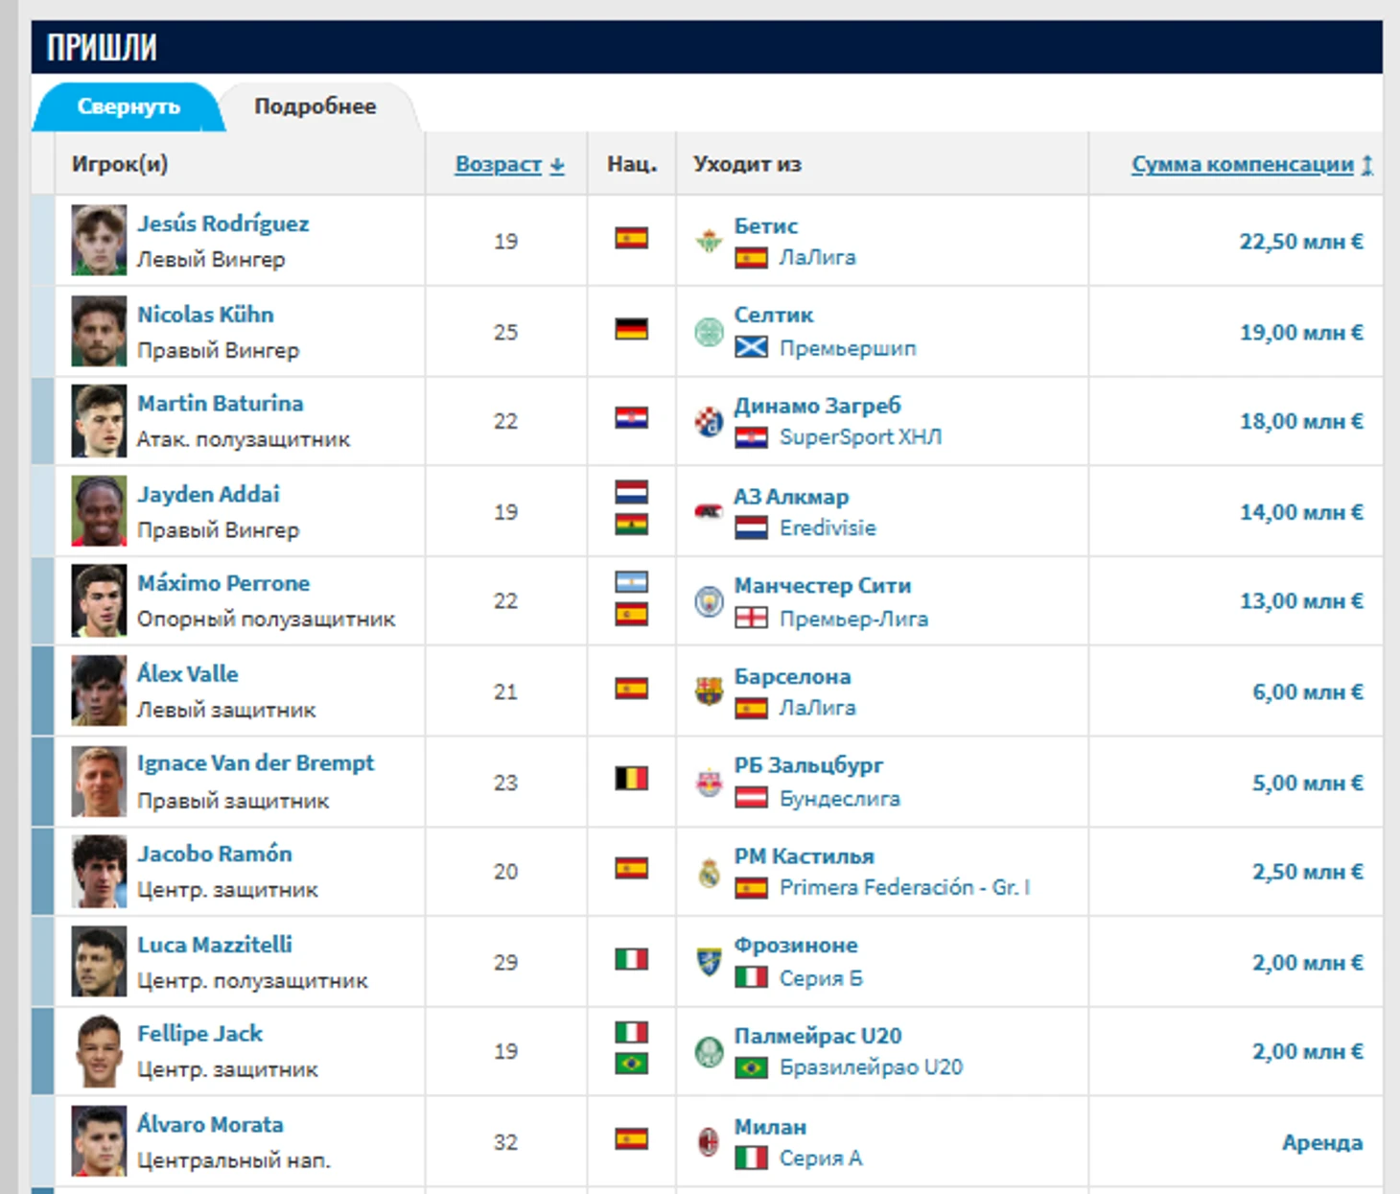This screenshot has height=1194, width=1400.
Task: Select the РБ Зальцбург club logo
Action: pyautogui.click(x=709, y=783)
